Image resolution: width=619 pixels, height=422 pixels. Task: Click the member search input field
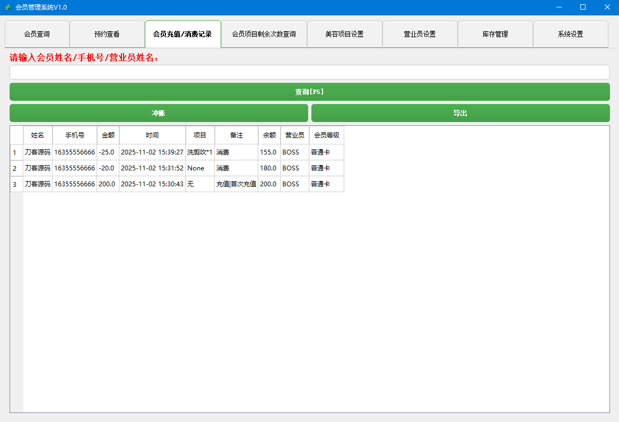click(309, 72)
